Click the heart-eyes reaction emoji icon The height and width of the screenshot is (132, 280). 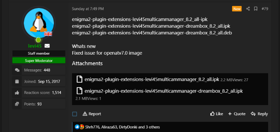(82, 127)
